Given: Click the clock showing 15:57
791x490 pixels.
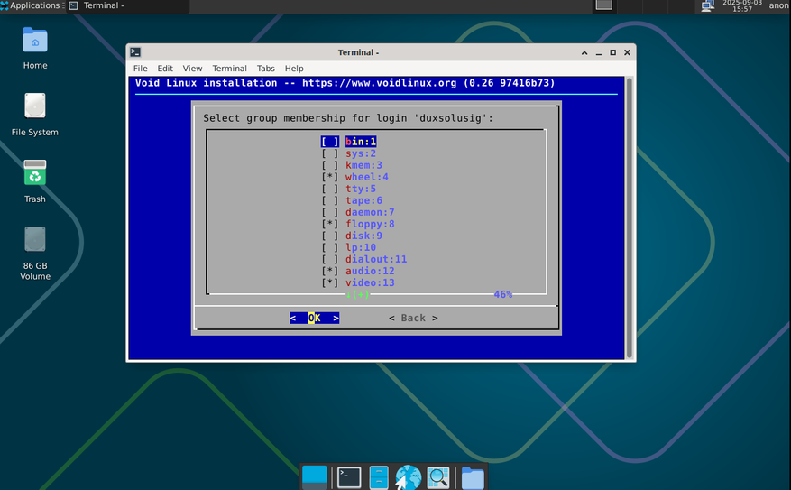Looking at the screenshot, I should pos(742,5).
